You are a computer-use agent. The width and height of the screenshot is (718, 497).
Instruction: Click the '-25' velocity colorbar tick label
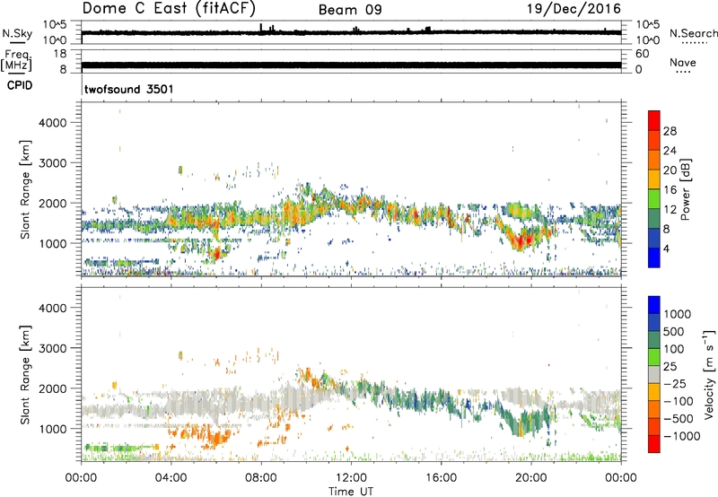click(675, 383)
